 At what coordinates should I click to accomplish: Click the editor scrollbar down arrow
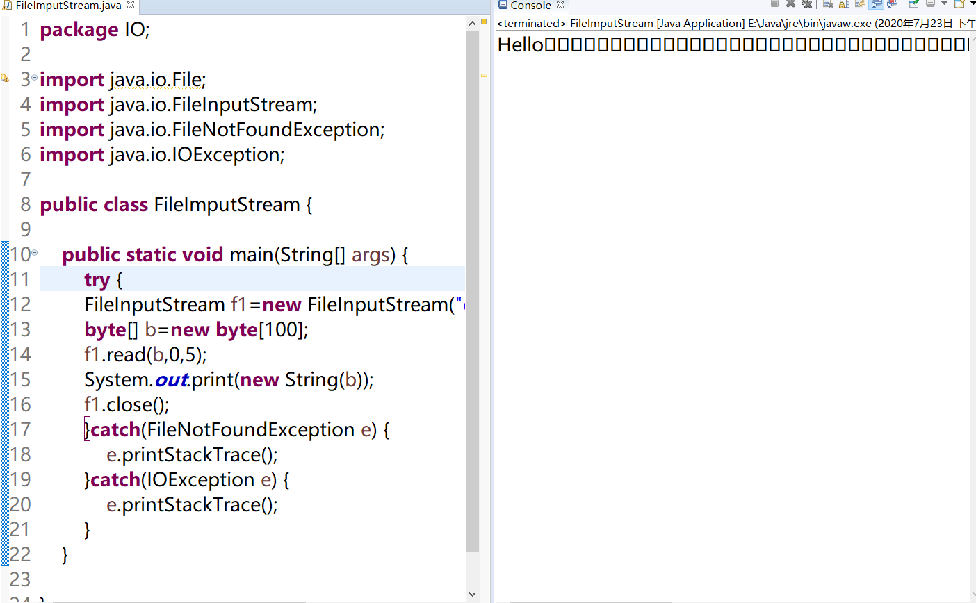[x=473, y=594]
